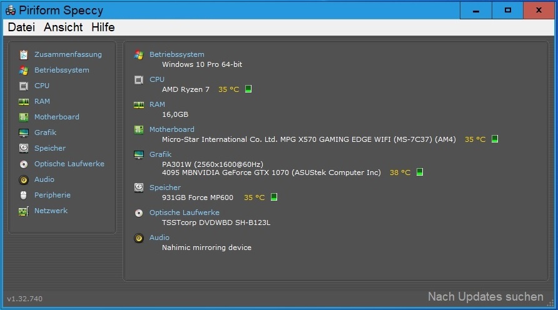Screen dimensions: 558x310
Task: Click the RAM stick icon beside RAM heading in summary
Action: click(x=139, y=105)
